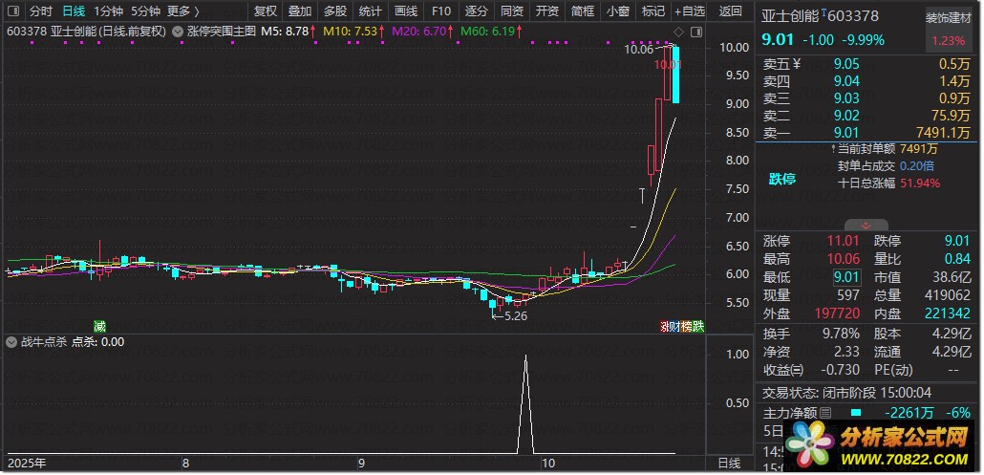Screen dimensions: 984x475
Task: Toggle the side panel icon next to the diamond
Action: pyautogui.click(x=696, y=30)
